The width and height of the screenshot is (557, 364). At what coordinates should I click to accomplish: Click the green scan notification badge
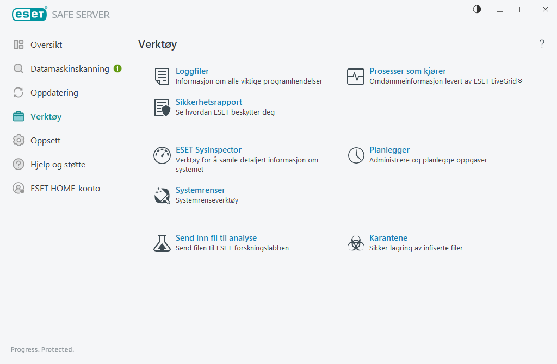(x=117, y=68)
